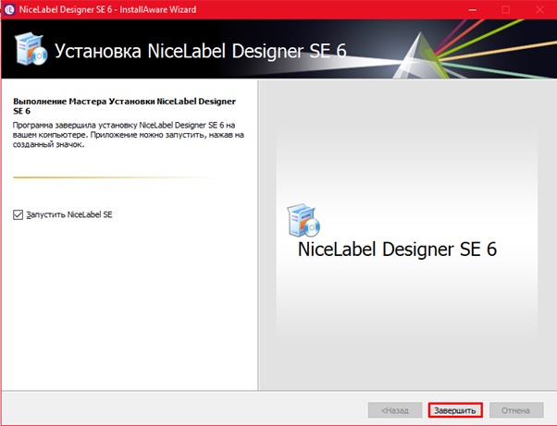Click the grayed-out Отмена button
Viewport: 557px width, 426px height.
click(516, 410)
